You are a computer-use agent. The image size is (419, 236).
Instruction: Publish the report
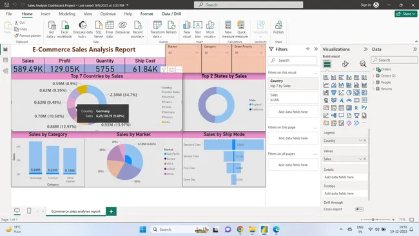pyautogui.click(x=278, y=27)
